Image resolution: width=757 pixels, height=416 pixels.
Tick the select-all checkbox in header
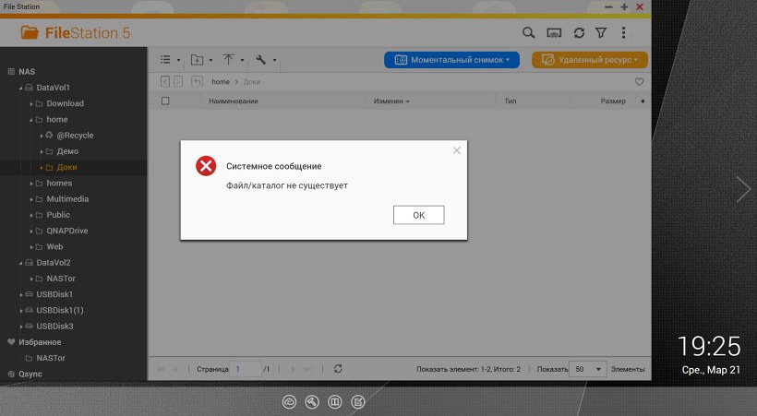pyautogui.click(x=165, y=101)
